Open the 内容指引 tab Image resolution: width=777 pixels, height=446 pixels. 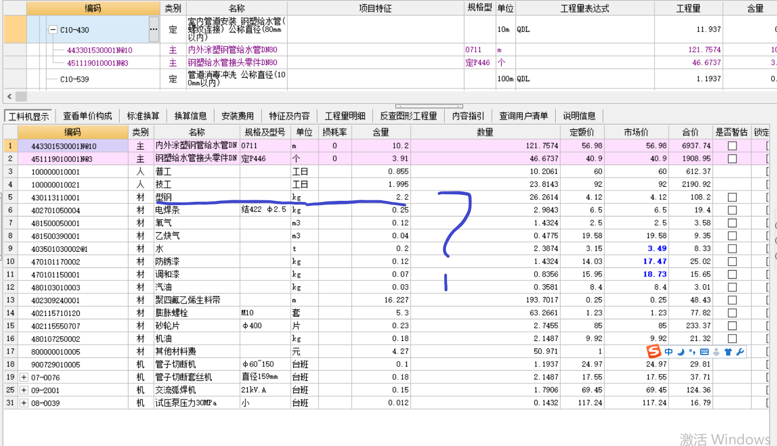pos(468,116)
